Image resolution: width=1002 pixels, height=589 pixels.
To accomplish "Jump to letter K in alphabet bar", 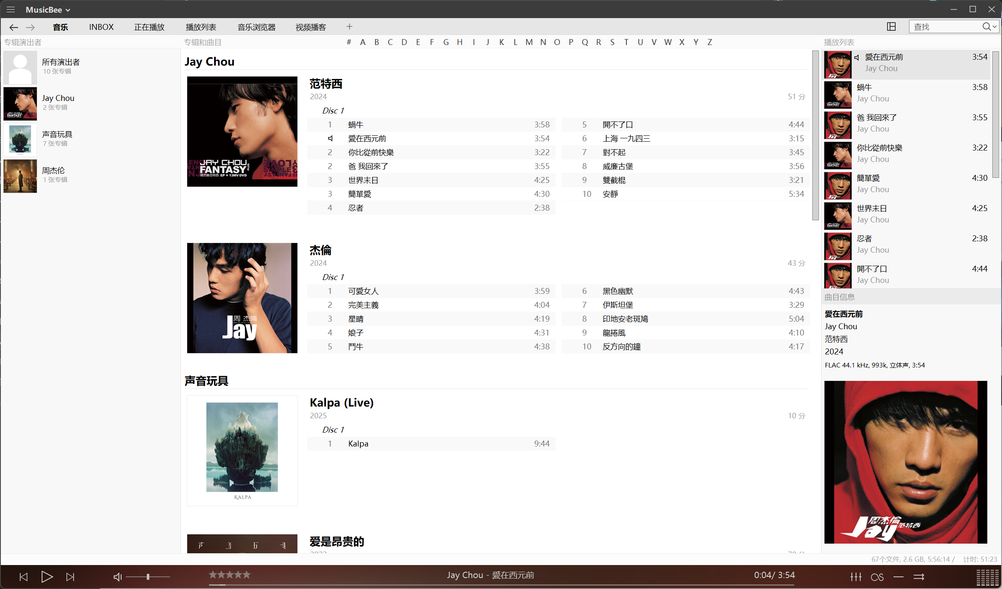I will (x=501, y=42).
